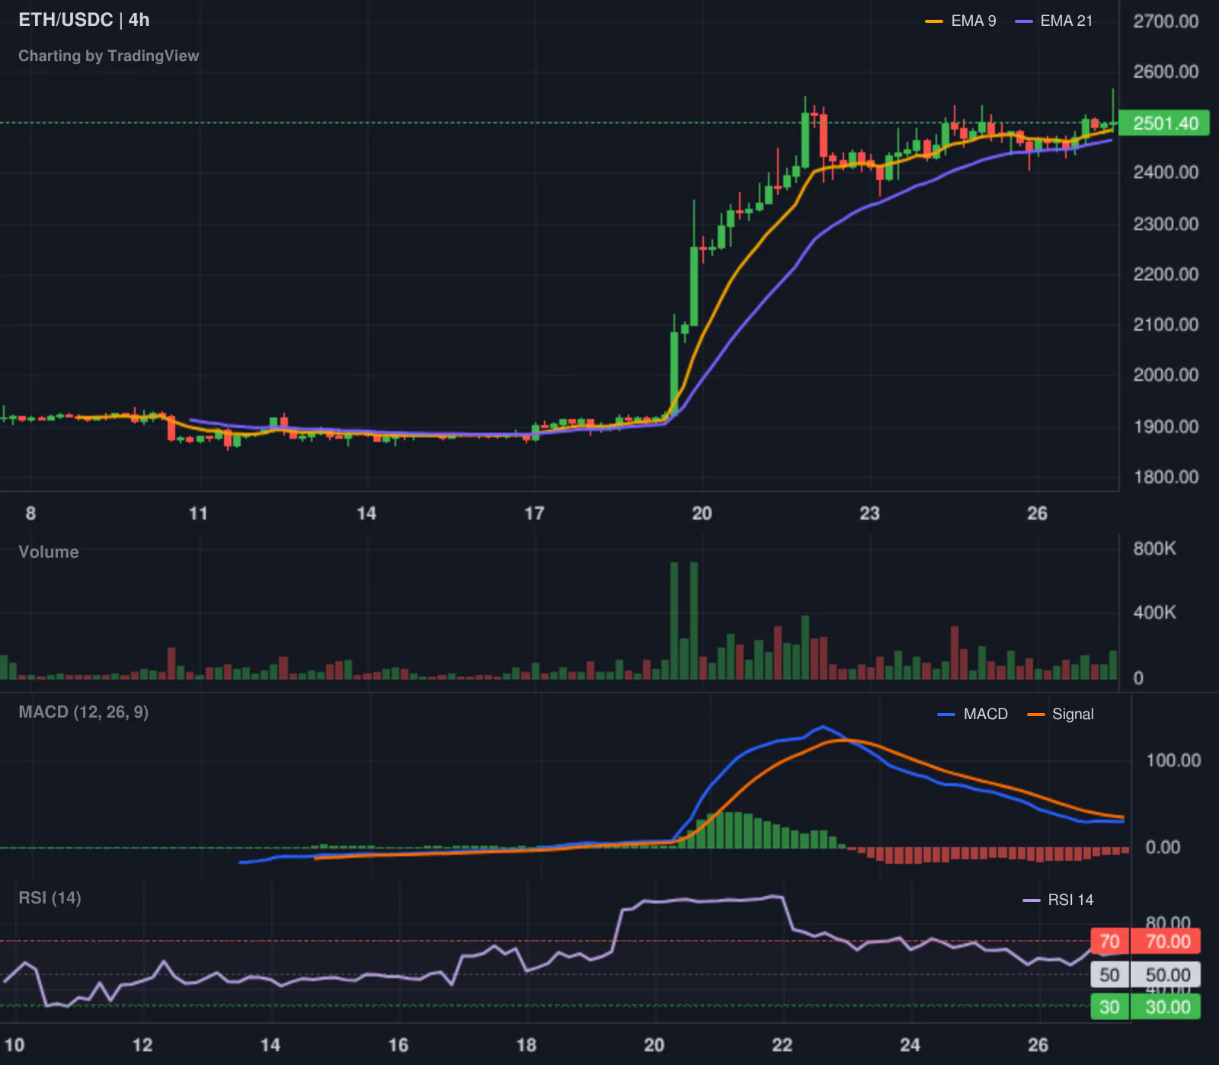1219x1065 pixels.
Task: Click the 2200.00 price axis label
Action: click(x=1166, y=274)
